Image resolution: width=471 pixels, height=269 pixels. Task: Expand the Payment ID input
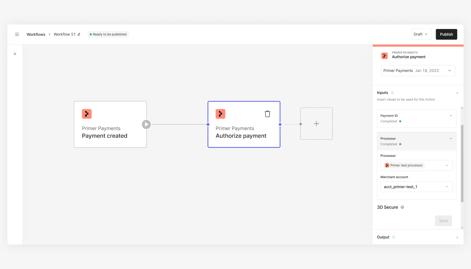(451, 116)
